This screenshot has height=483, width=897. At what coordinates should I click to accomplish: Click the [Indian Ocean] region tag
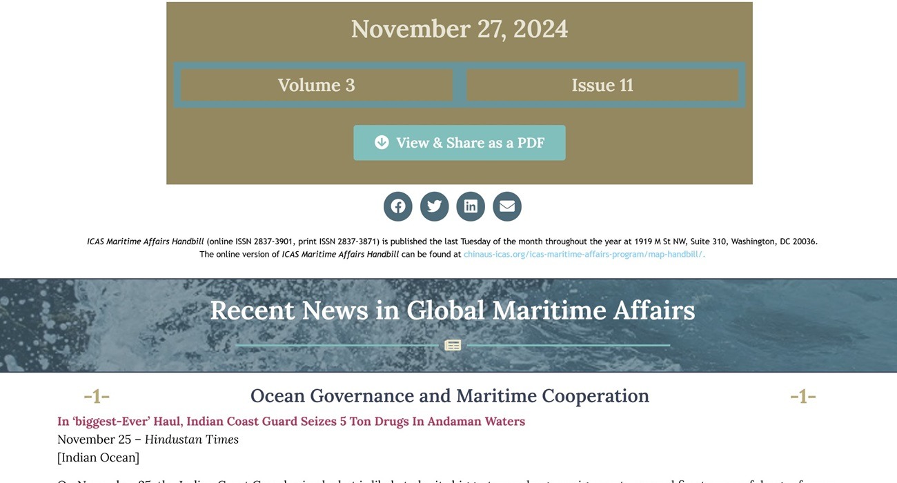click(99, 457)
